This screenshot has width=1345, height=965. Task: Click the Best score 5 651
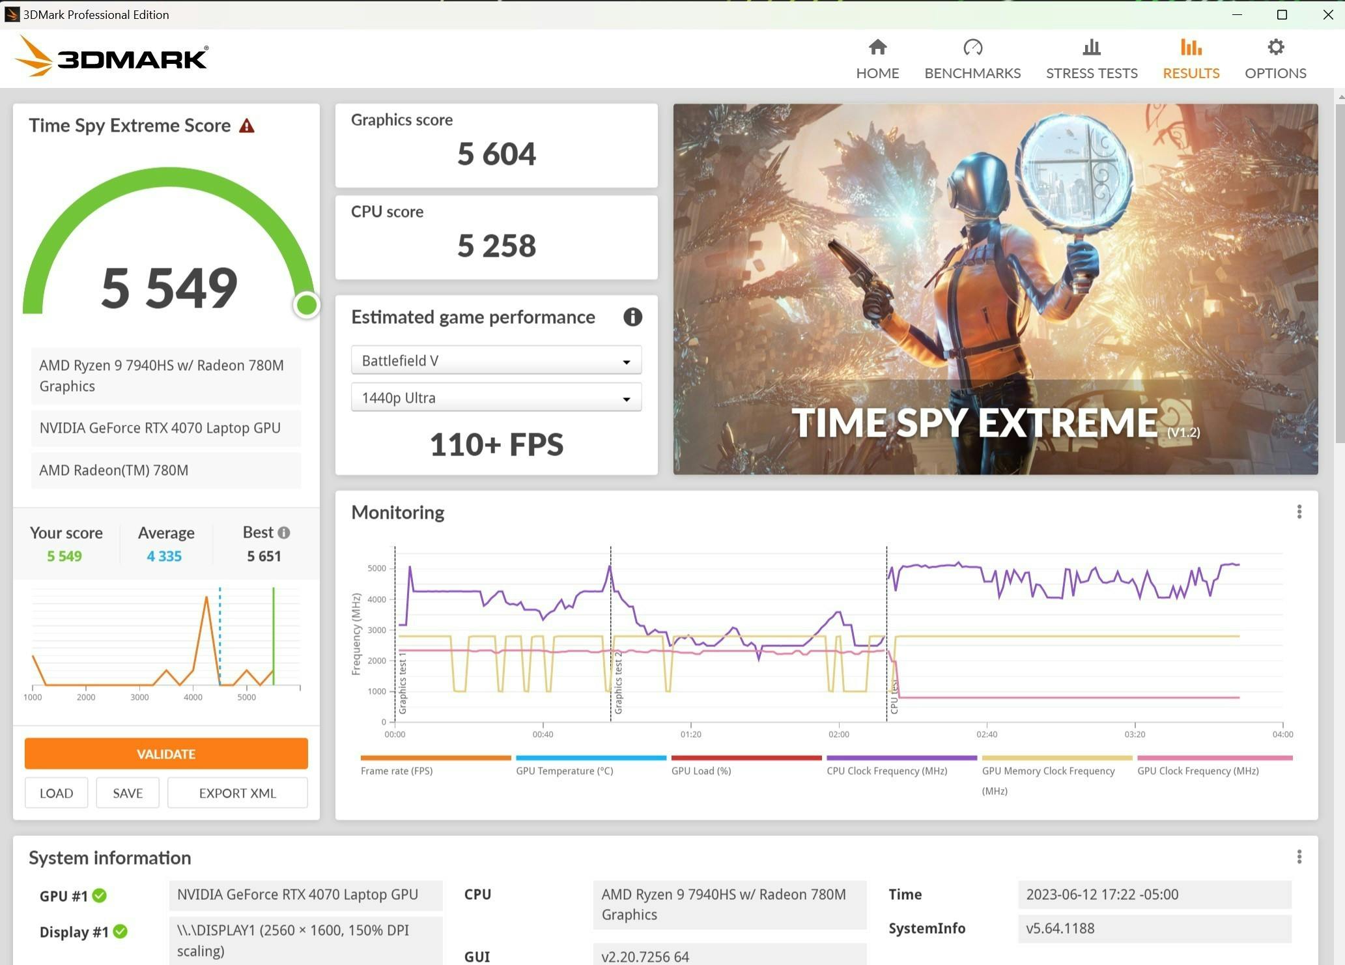coord(264,556)
